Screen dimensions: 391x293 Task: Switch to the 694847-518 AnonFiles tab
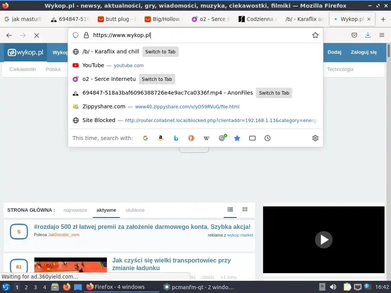tap(70, 19)
